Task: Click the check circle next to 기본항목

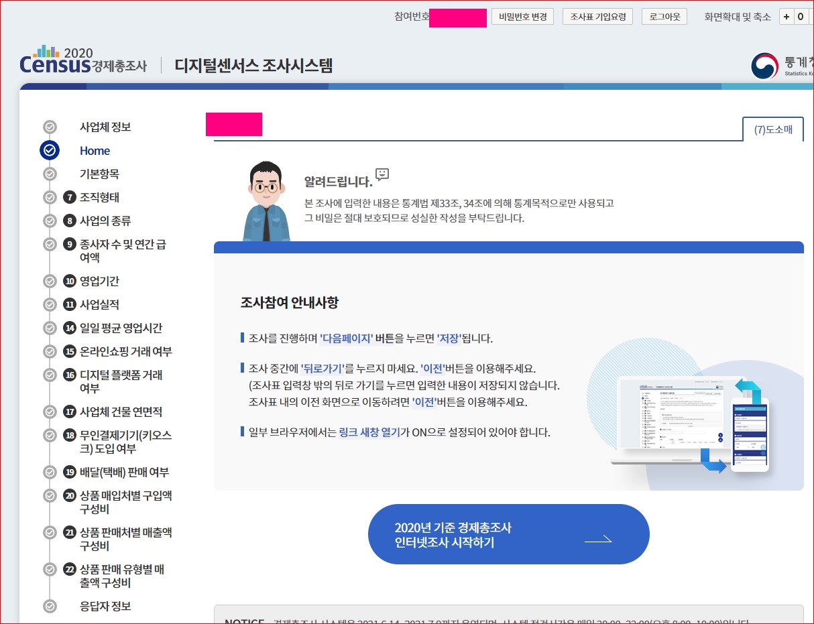Action: pos(50,174)
